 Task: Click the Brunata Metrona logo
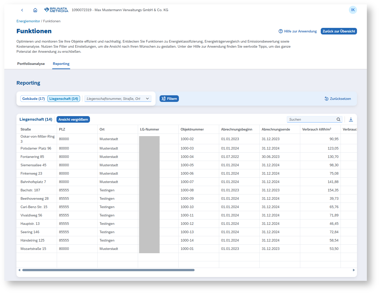(x=56, y=10)
